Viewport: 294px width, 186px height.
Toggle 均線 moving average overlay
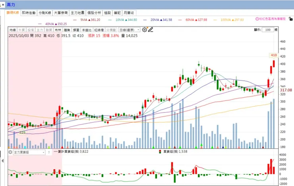pos(13,30)
